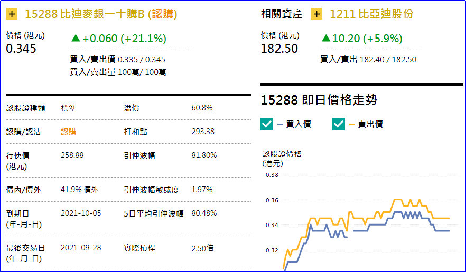The height and width of the screenshot is (272, 466).
Task: Click the 15288 即日價格走勢 heading
Action: [x=319, y=100]
